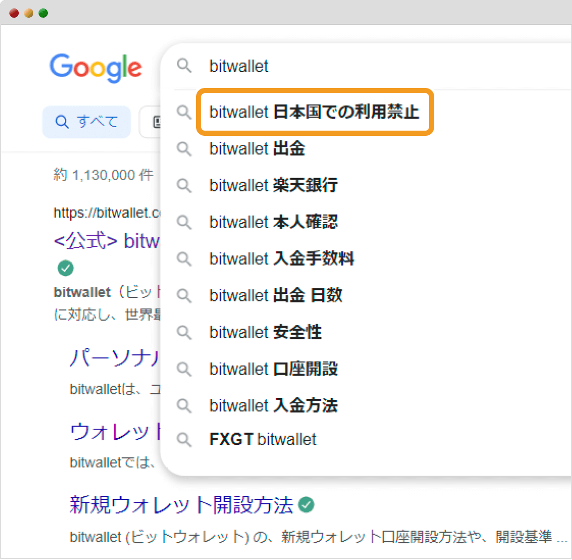
Task: Click magnifier icon beside 入金方法 suggestion
Action: click(x=184, y=405)
